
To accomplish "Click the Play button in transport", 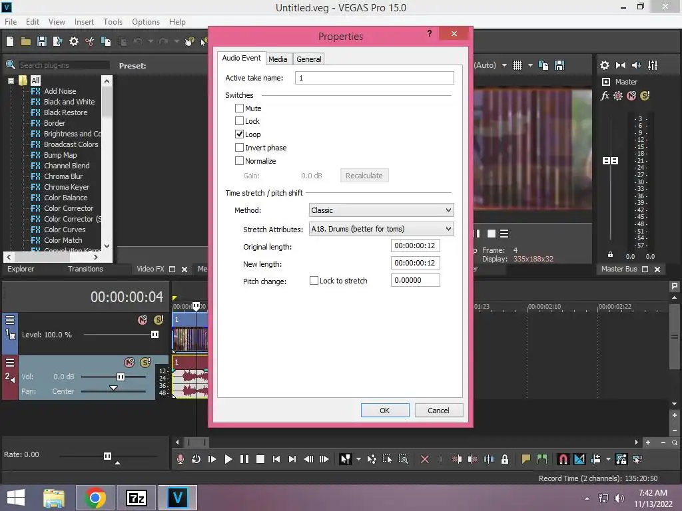I will (x=228, y=459).
